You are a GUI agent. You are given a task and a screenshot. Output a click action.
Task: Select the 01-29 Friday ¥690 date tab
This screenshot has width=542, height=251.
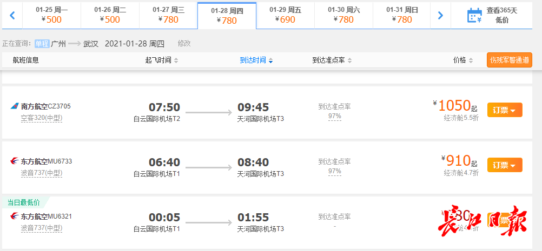[x=286, y=15]
